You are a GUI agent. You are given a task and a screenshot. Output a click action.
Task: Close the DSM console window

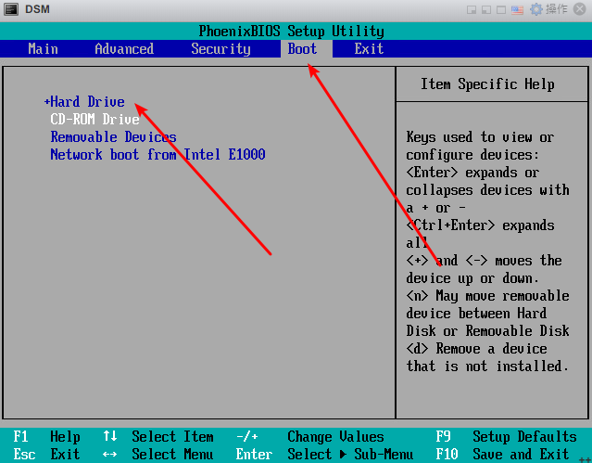580,9
